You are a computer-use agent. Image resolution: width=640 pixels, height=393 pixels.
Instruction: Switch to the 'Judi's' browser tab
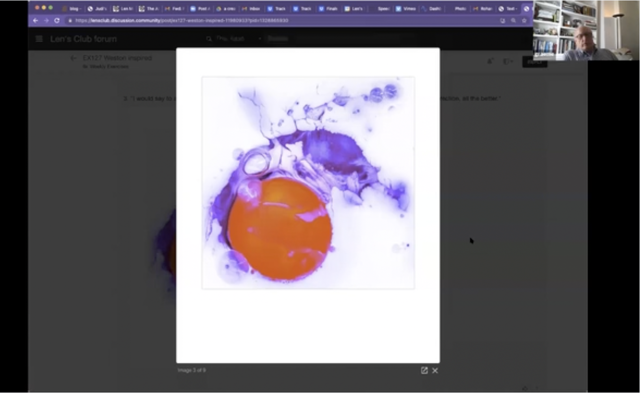[97, 8]
